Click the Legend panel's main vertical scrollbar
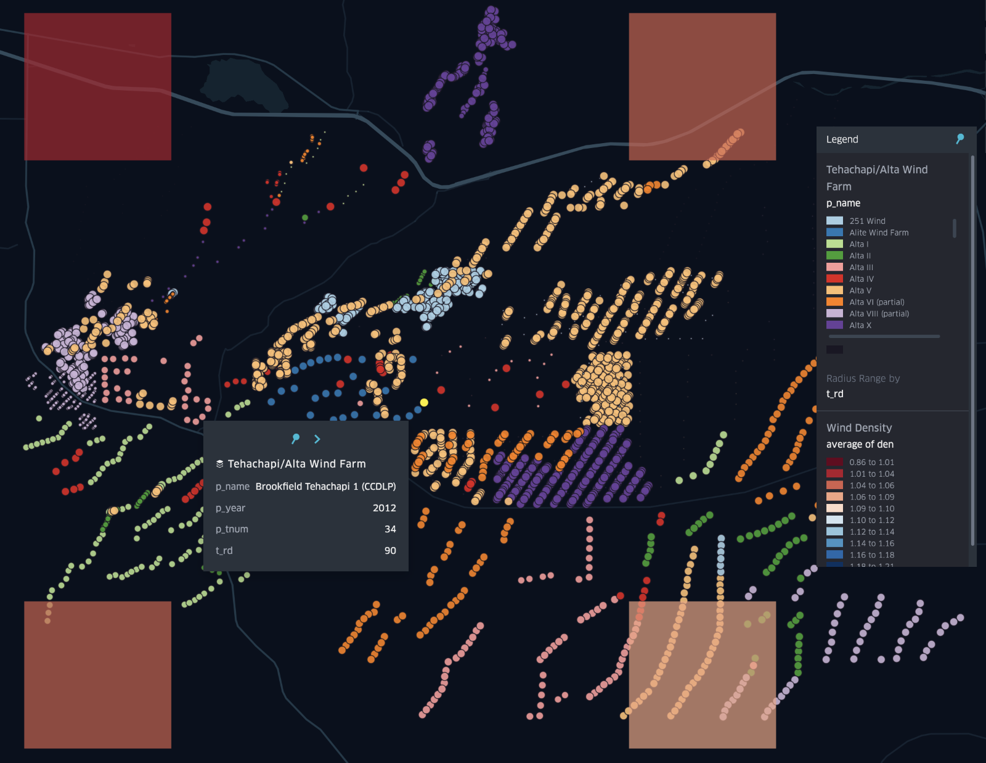This screenshot has width=986, height=763. point(972,350)
